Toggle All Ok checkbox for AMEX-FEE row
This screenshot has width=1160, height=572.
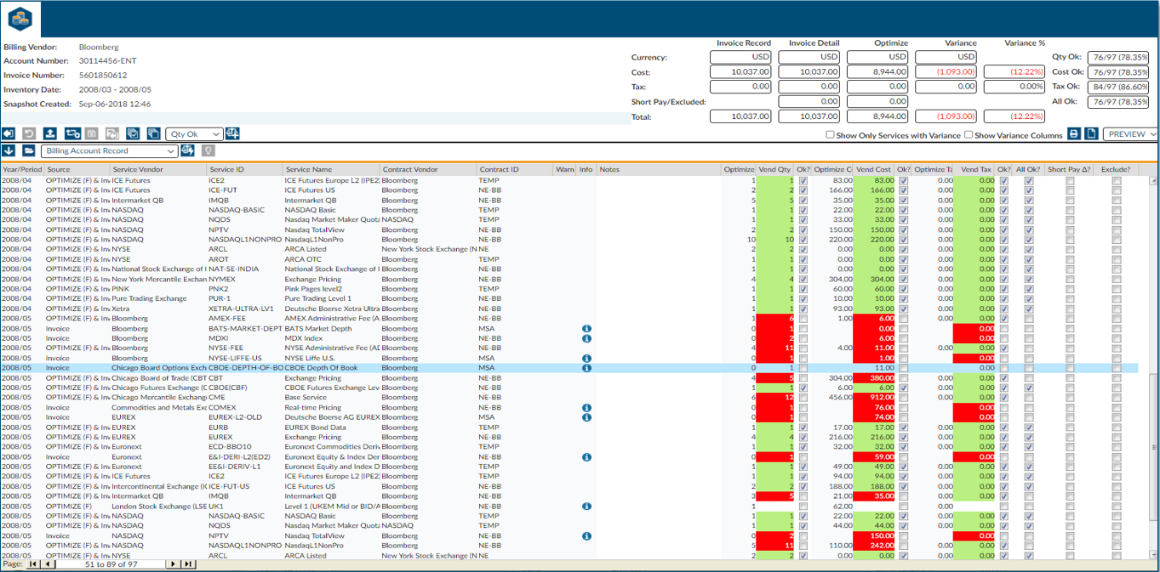1029,319
